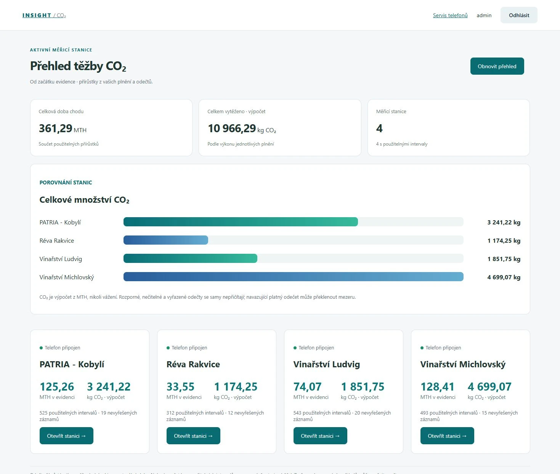Open station PATRIA - Kobylí

pos(66,436)
